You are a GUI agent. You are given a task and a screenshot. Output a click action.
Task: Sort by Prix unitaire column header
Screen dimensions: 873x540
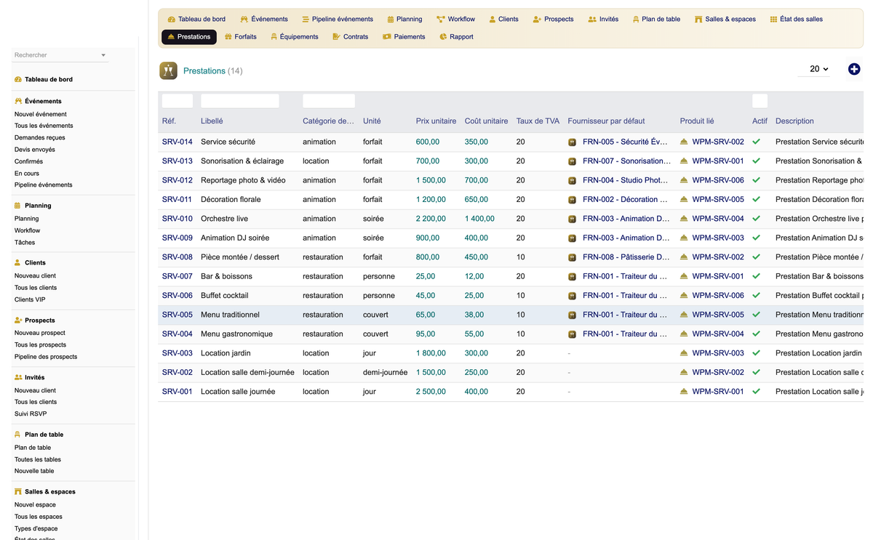(436, 121)
